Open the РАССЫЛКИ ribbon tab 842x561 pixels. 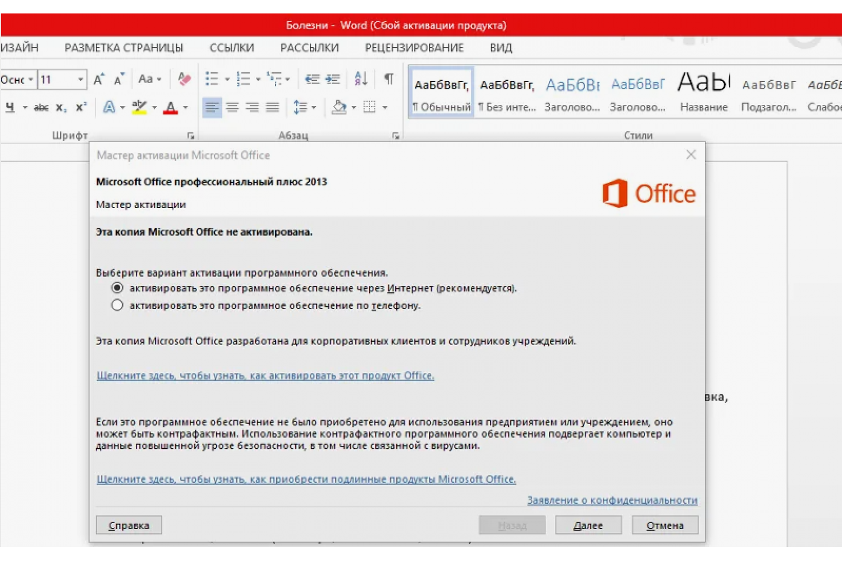click(x=309, y=48)
